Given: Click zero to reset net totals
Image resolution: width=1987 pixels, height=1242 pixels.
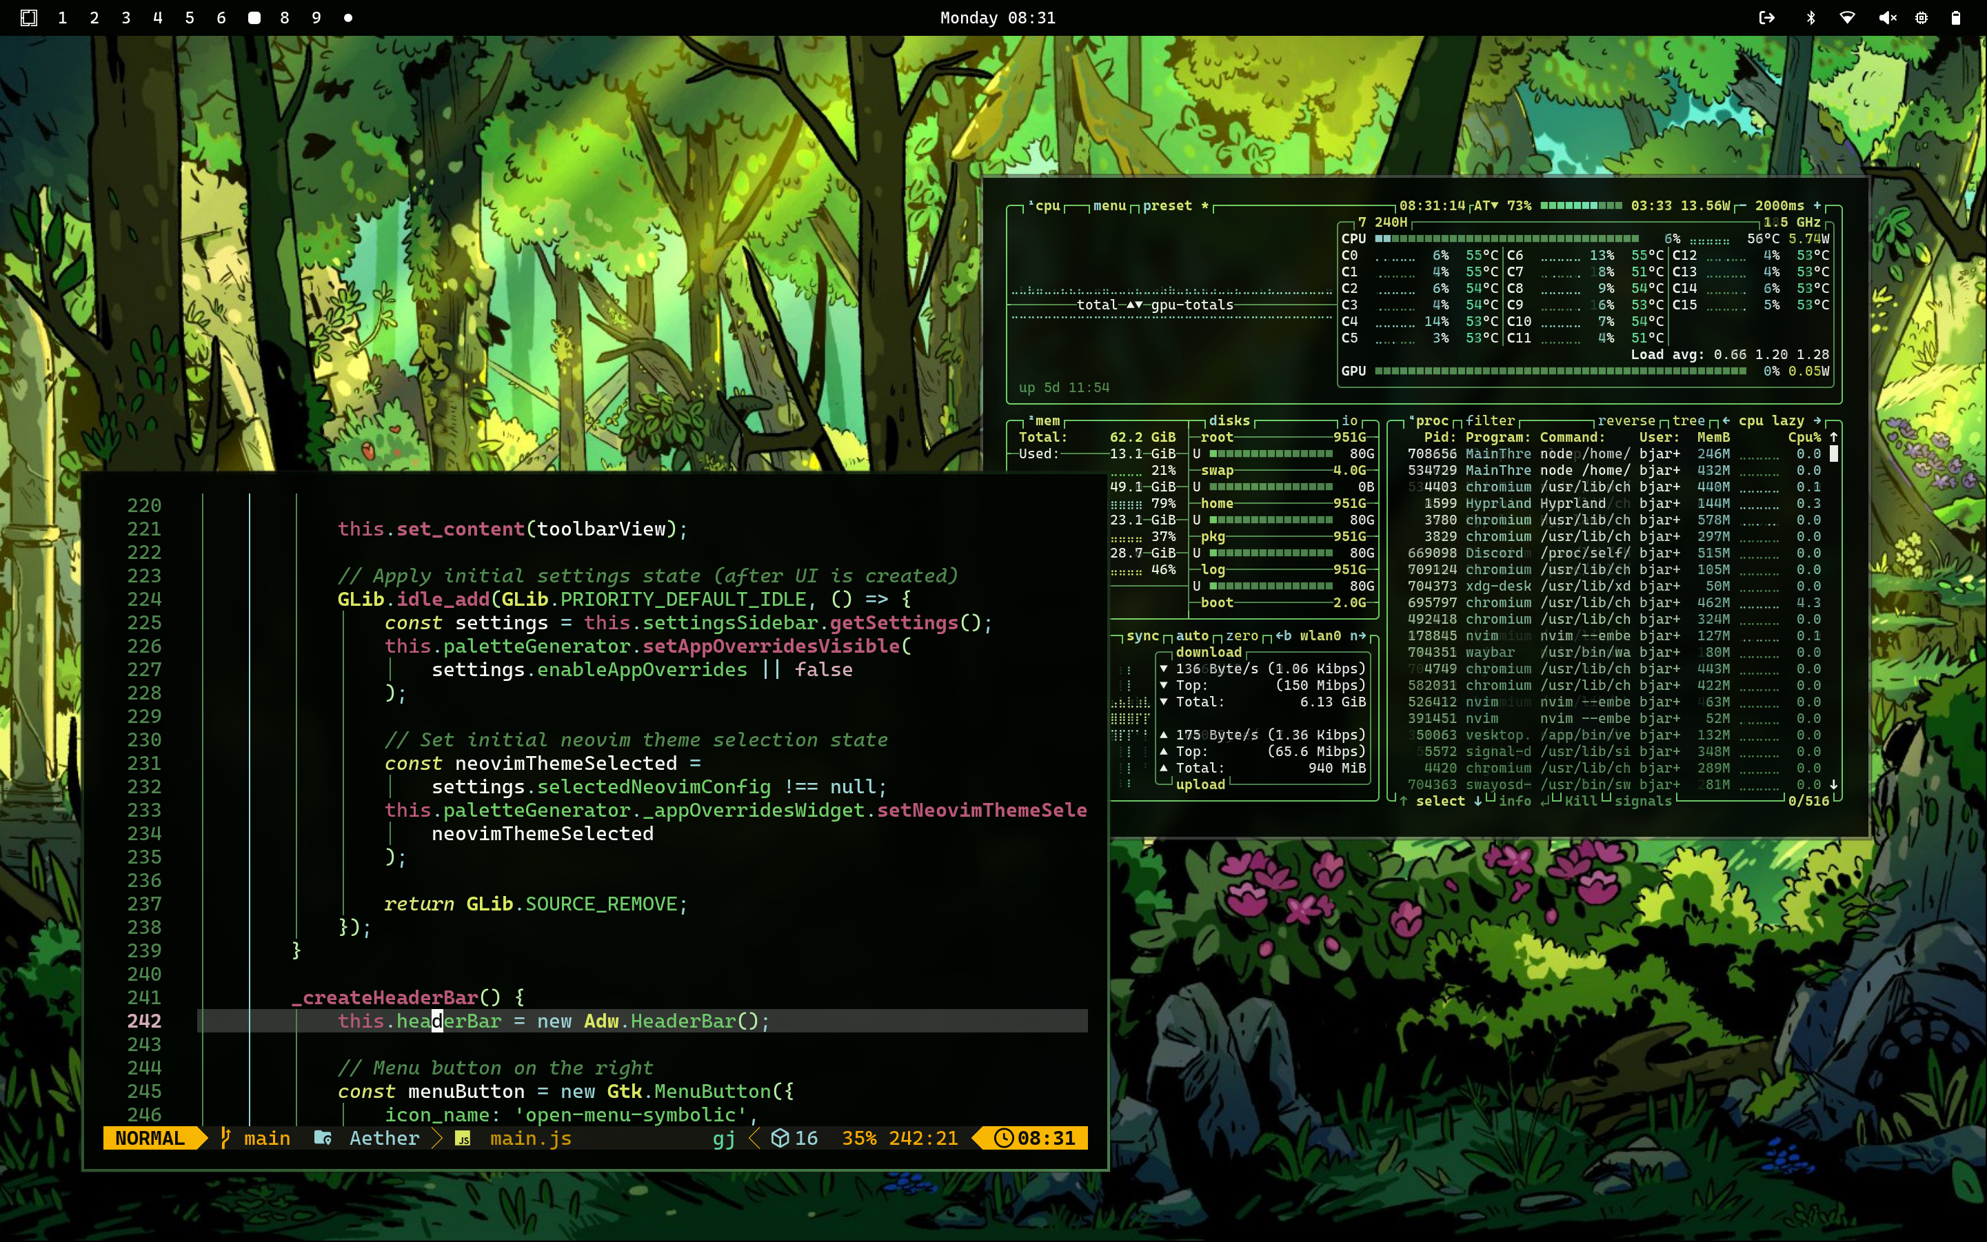Looking at the screenshot, I should pos(1242,635).
